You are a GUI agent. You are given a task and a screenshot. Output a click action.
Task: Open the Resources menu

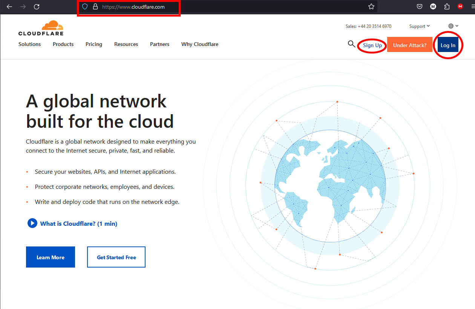click(126, 44)
